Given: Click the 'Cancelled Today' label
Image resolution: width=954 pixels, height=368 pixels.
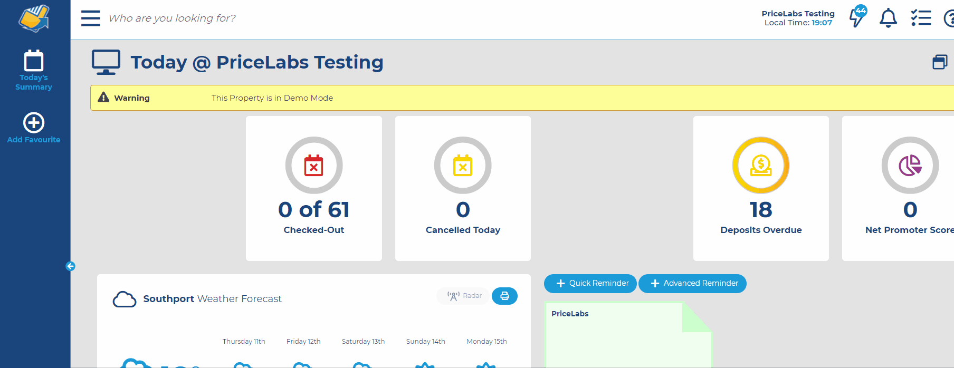Looking at the screenshot, I should (463, 230).
